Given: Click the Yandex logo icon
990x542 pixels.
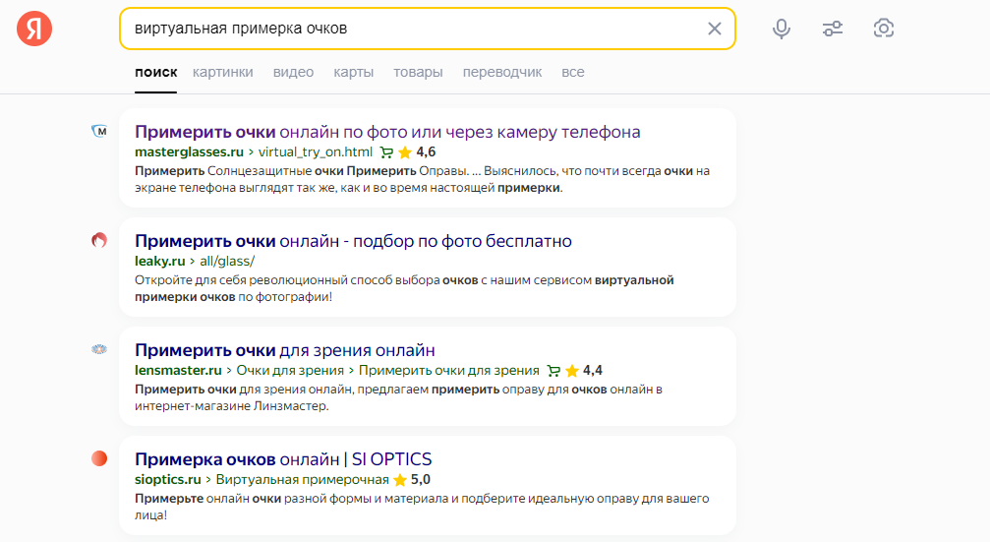Looking at the screenshot, I should [x=34, y=29].
